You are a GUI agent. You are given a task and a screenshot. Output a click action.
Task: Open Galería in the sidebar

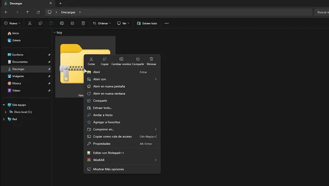pos(14,40)
